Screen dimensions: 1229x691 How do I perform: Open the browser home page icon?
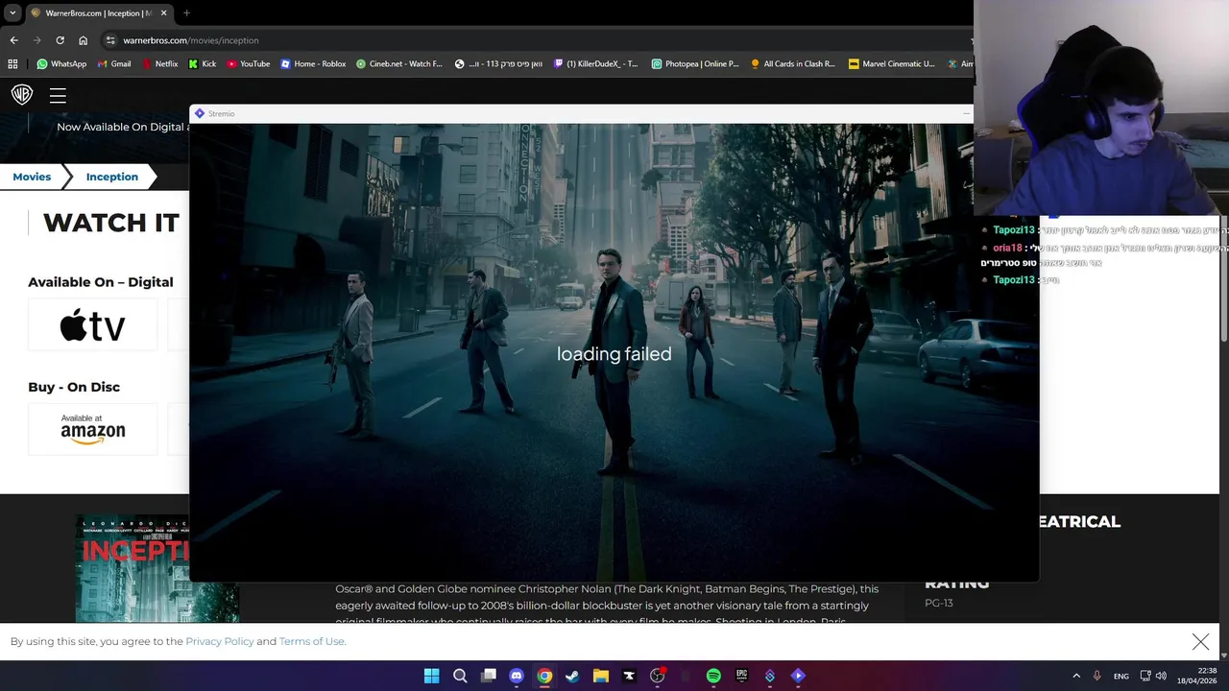click(83, 40)
